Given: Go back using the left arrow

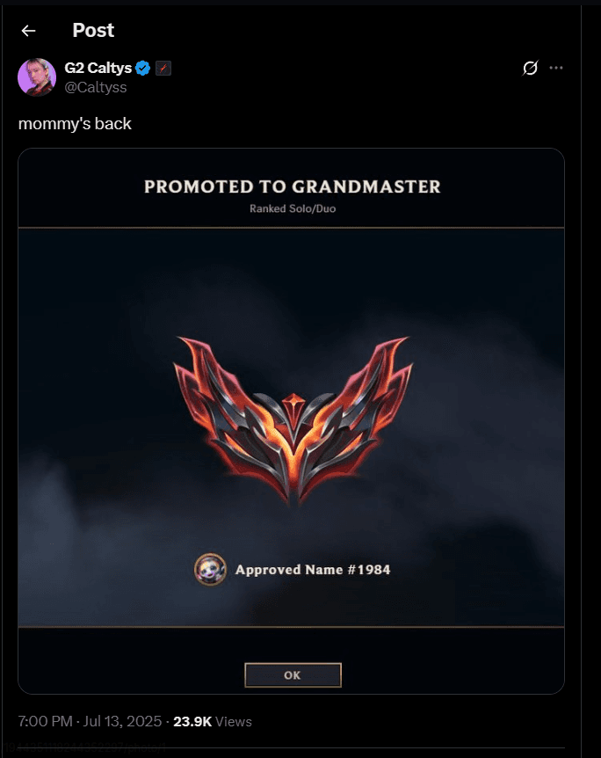Looking at the screenshot, I should pos(28,31).
